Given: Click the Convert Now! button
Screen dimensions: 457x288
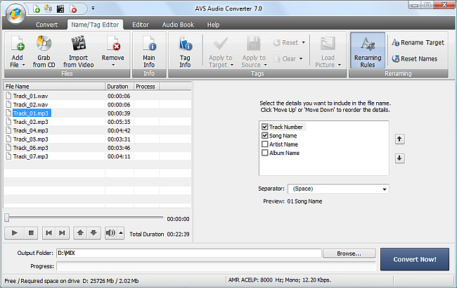Looking at the screenshot, I should pos(415,259).
